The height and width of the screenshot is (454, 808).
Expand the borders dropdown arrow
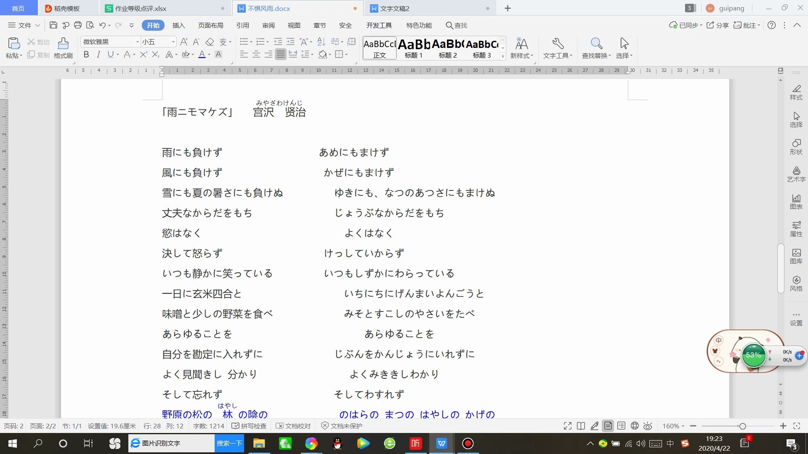point(346,54)
